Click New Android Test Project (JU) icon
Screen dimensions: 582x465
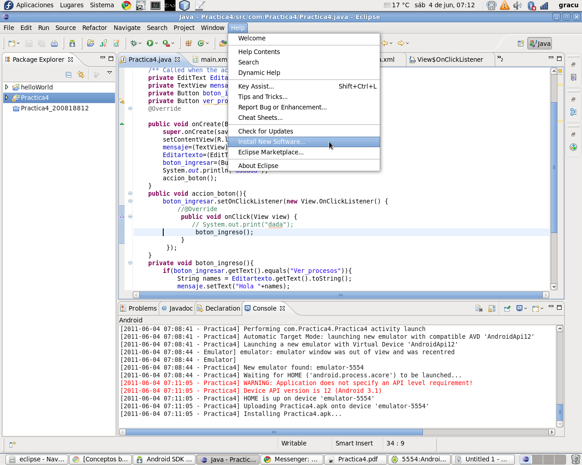coord(104,43)
